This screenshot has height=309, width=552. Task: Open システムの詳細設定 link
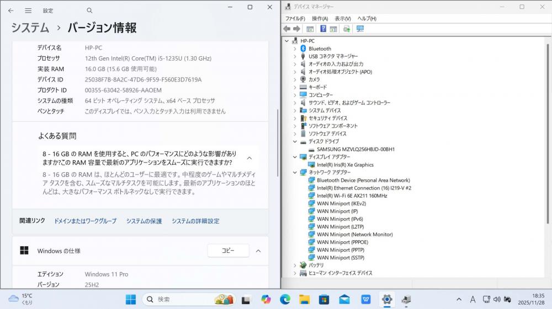click(x=195, y=221)
